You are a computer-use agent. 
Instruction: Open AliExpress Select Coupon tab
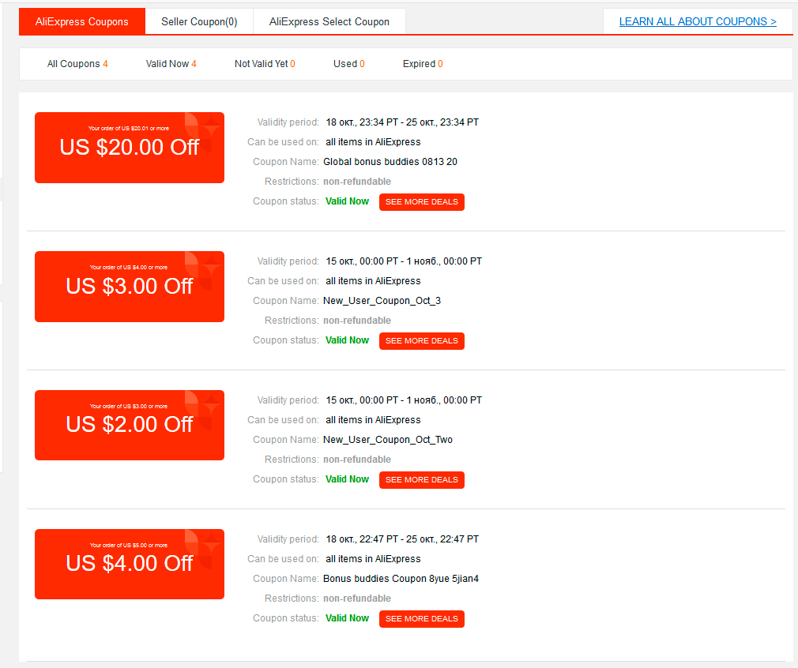point(329,21)
